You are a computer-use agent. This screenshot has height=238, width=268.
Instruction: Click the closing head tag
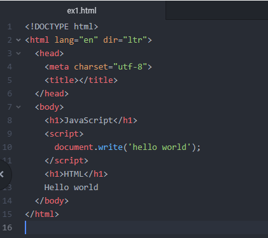(52, 94)
